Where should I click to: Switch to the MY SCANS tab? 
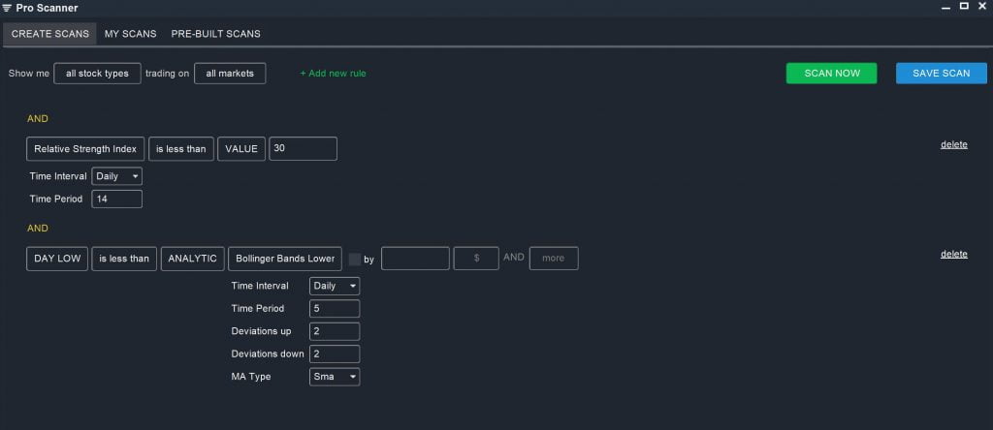pos(130,34)
